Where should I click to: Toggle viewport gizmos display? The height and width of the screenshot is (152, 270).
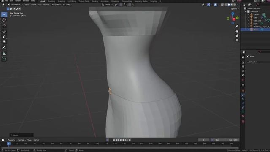(208, 5)
